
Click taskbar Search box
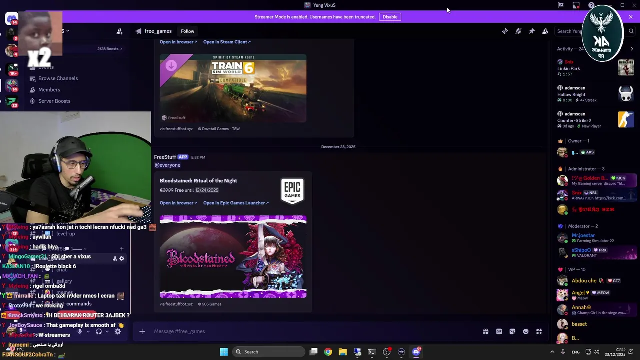click(x=269, y=352)
